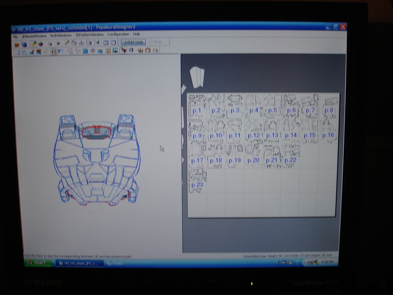Click the blue and red brush icon
Viewport: 393px width, 295px height.
(31, 52)
